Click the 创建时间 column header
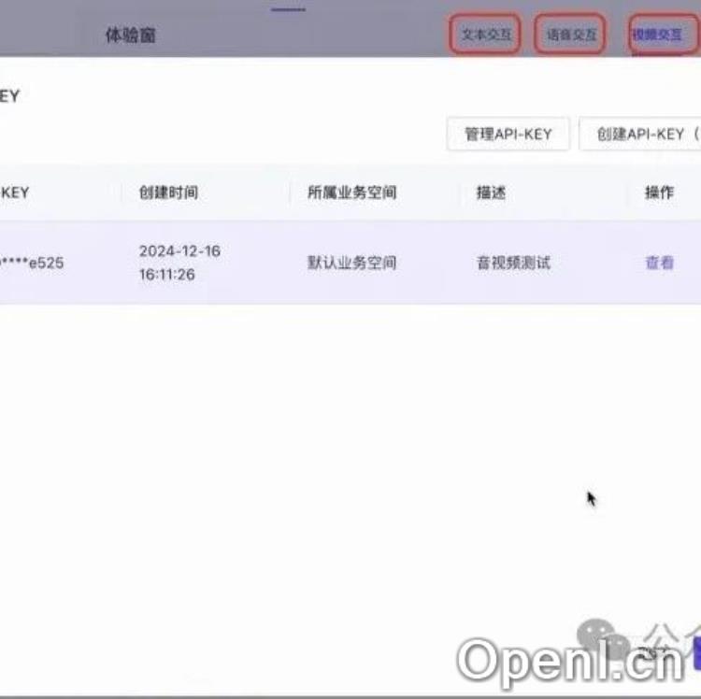 (168, 193)
